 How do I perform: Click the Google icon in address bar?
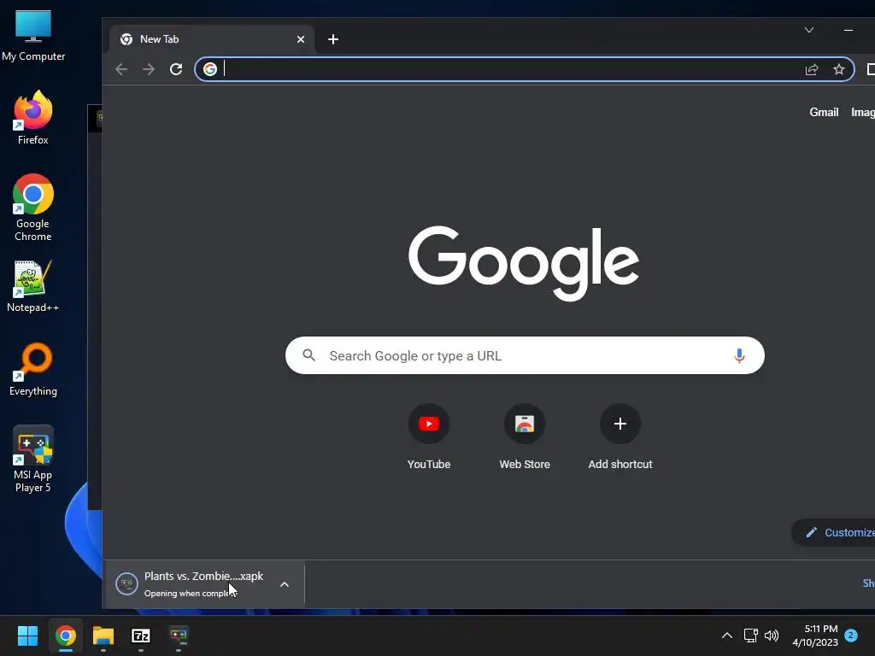[x=210, y=69]
